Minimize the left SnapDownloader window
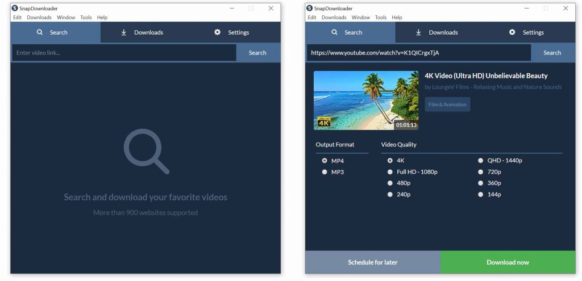Viewport: 582px width, 281px height. 232,8
